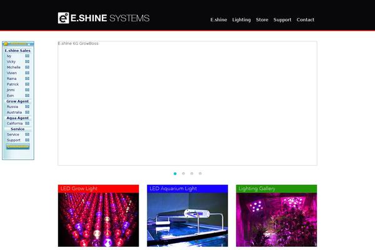
Task: Click the E.shine Sales section heading
Action: coord(17,51)
